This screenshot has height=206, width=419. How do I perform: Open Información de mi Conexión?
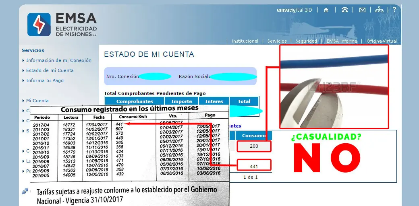pyautogui.click(x=59, y=60)
